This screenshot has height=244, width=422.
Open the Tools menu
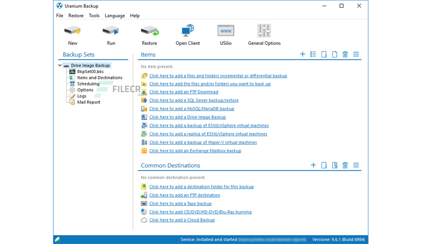[94, 16]
